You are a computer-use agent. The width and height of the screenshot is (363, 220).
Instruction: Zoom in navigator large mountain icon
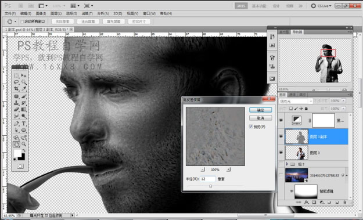click(x=344, y=89)
